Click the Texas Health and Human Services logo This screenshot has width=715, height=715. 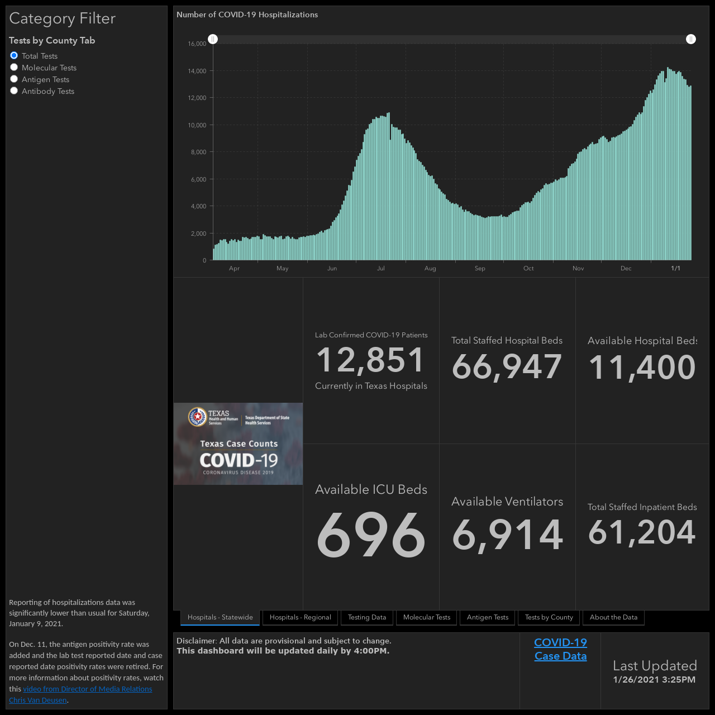pyautogui.click(x=213, y=417)
